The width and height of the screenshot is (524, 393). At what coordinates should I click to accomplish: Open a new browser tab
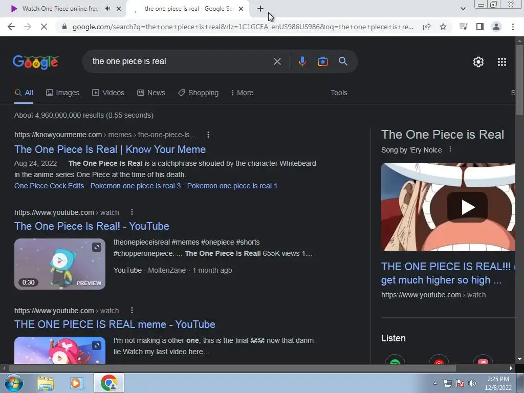pyautogui.click(x=260, y=9)
